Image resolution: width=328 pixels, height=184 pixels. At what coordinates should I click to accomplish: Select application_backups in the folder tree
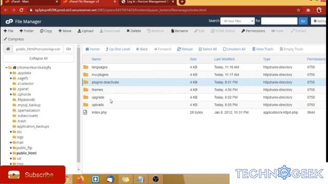click(33, 126)
